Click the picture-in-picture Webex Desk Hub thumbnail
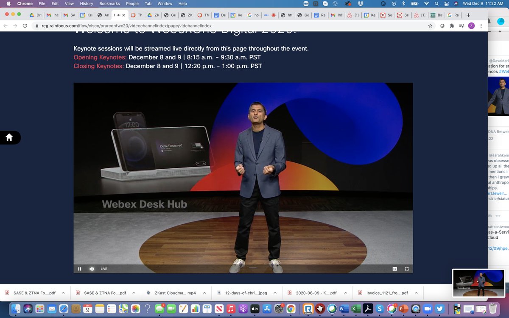This screenshot has height=318, width=509. (x=478, y=282)
